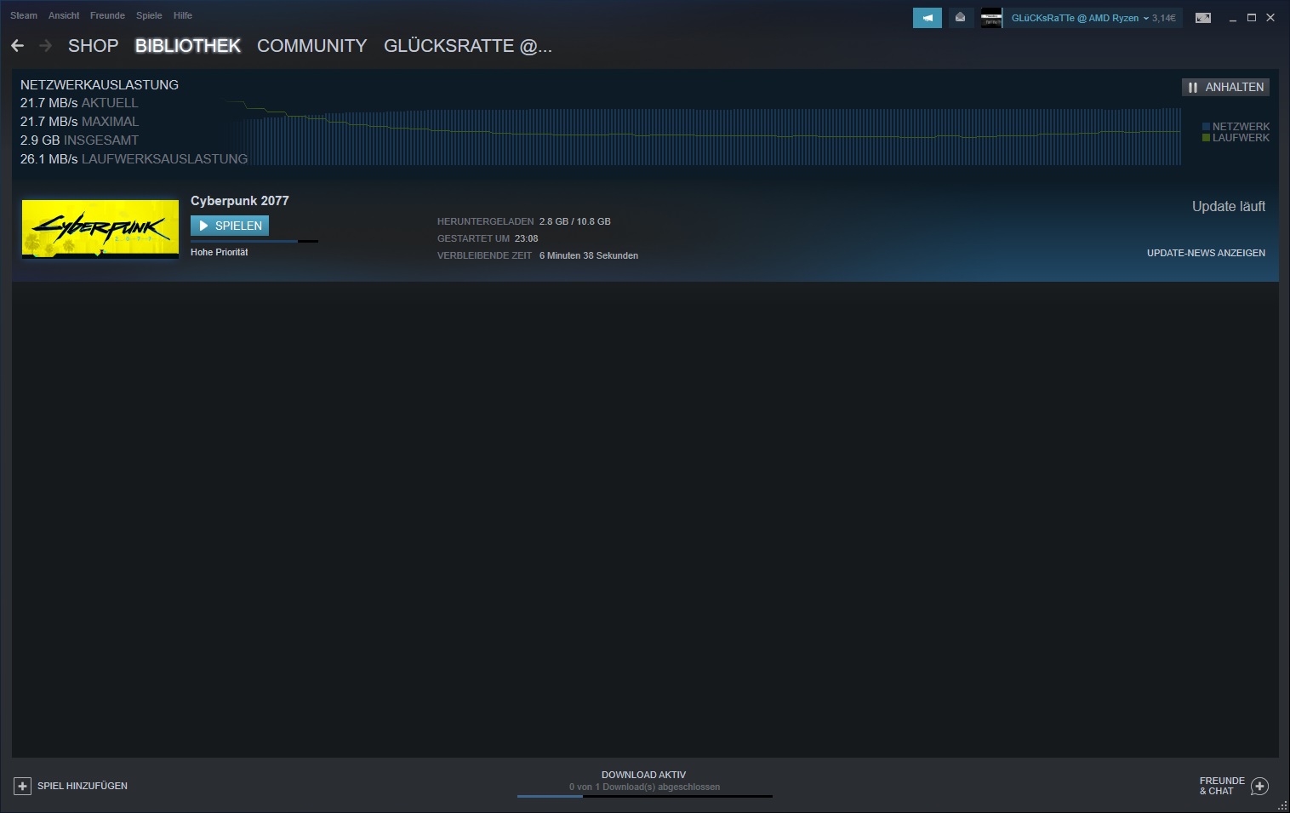Pause downloads with ANHALTEN button
Viewport: 1290px width, 813px height.
coord(1225,87)
